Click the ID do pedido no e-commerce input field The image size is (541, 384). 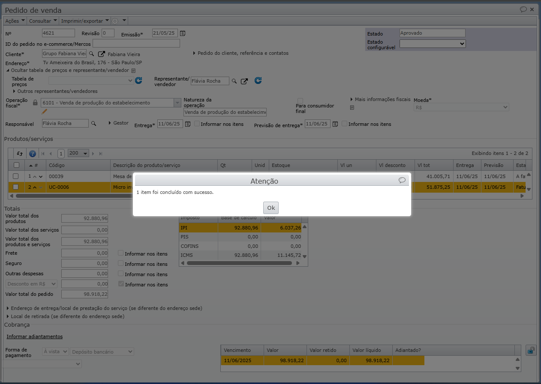136,43
